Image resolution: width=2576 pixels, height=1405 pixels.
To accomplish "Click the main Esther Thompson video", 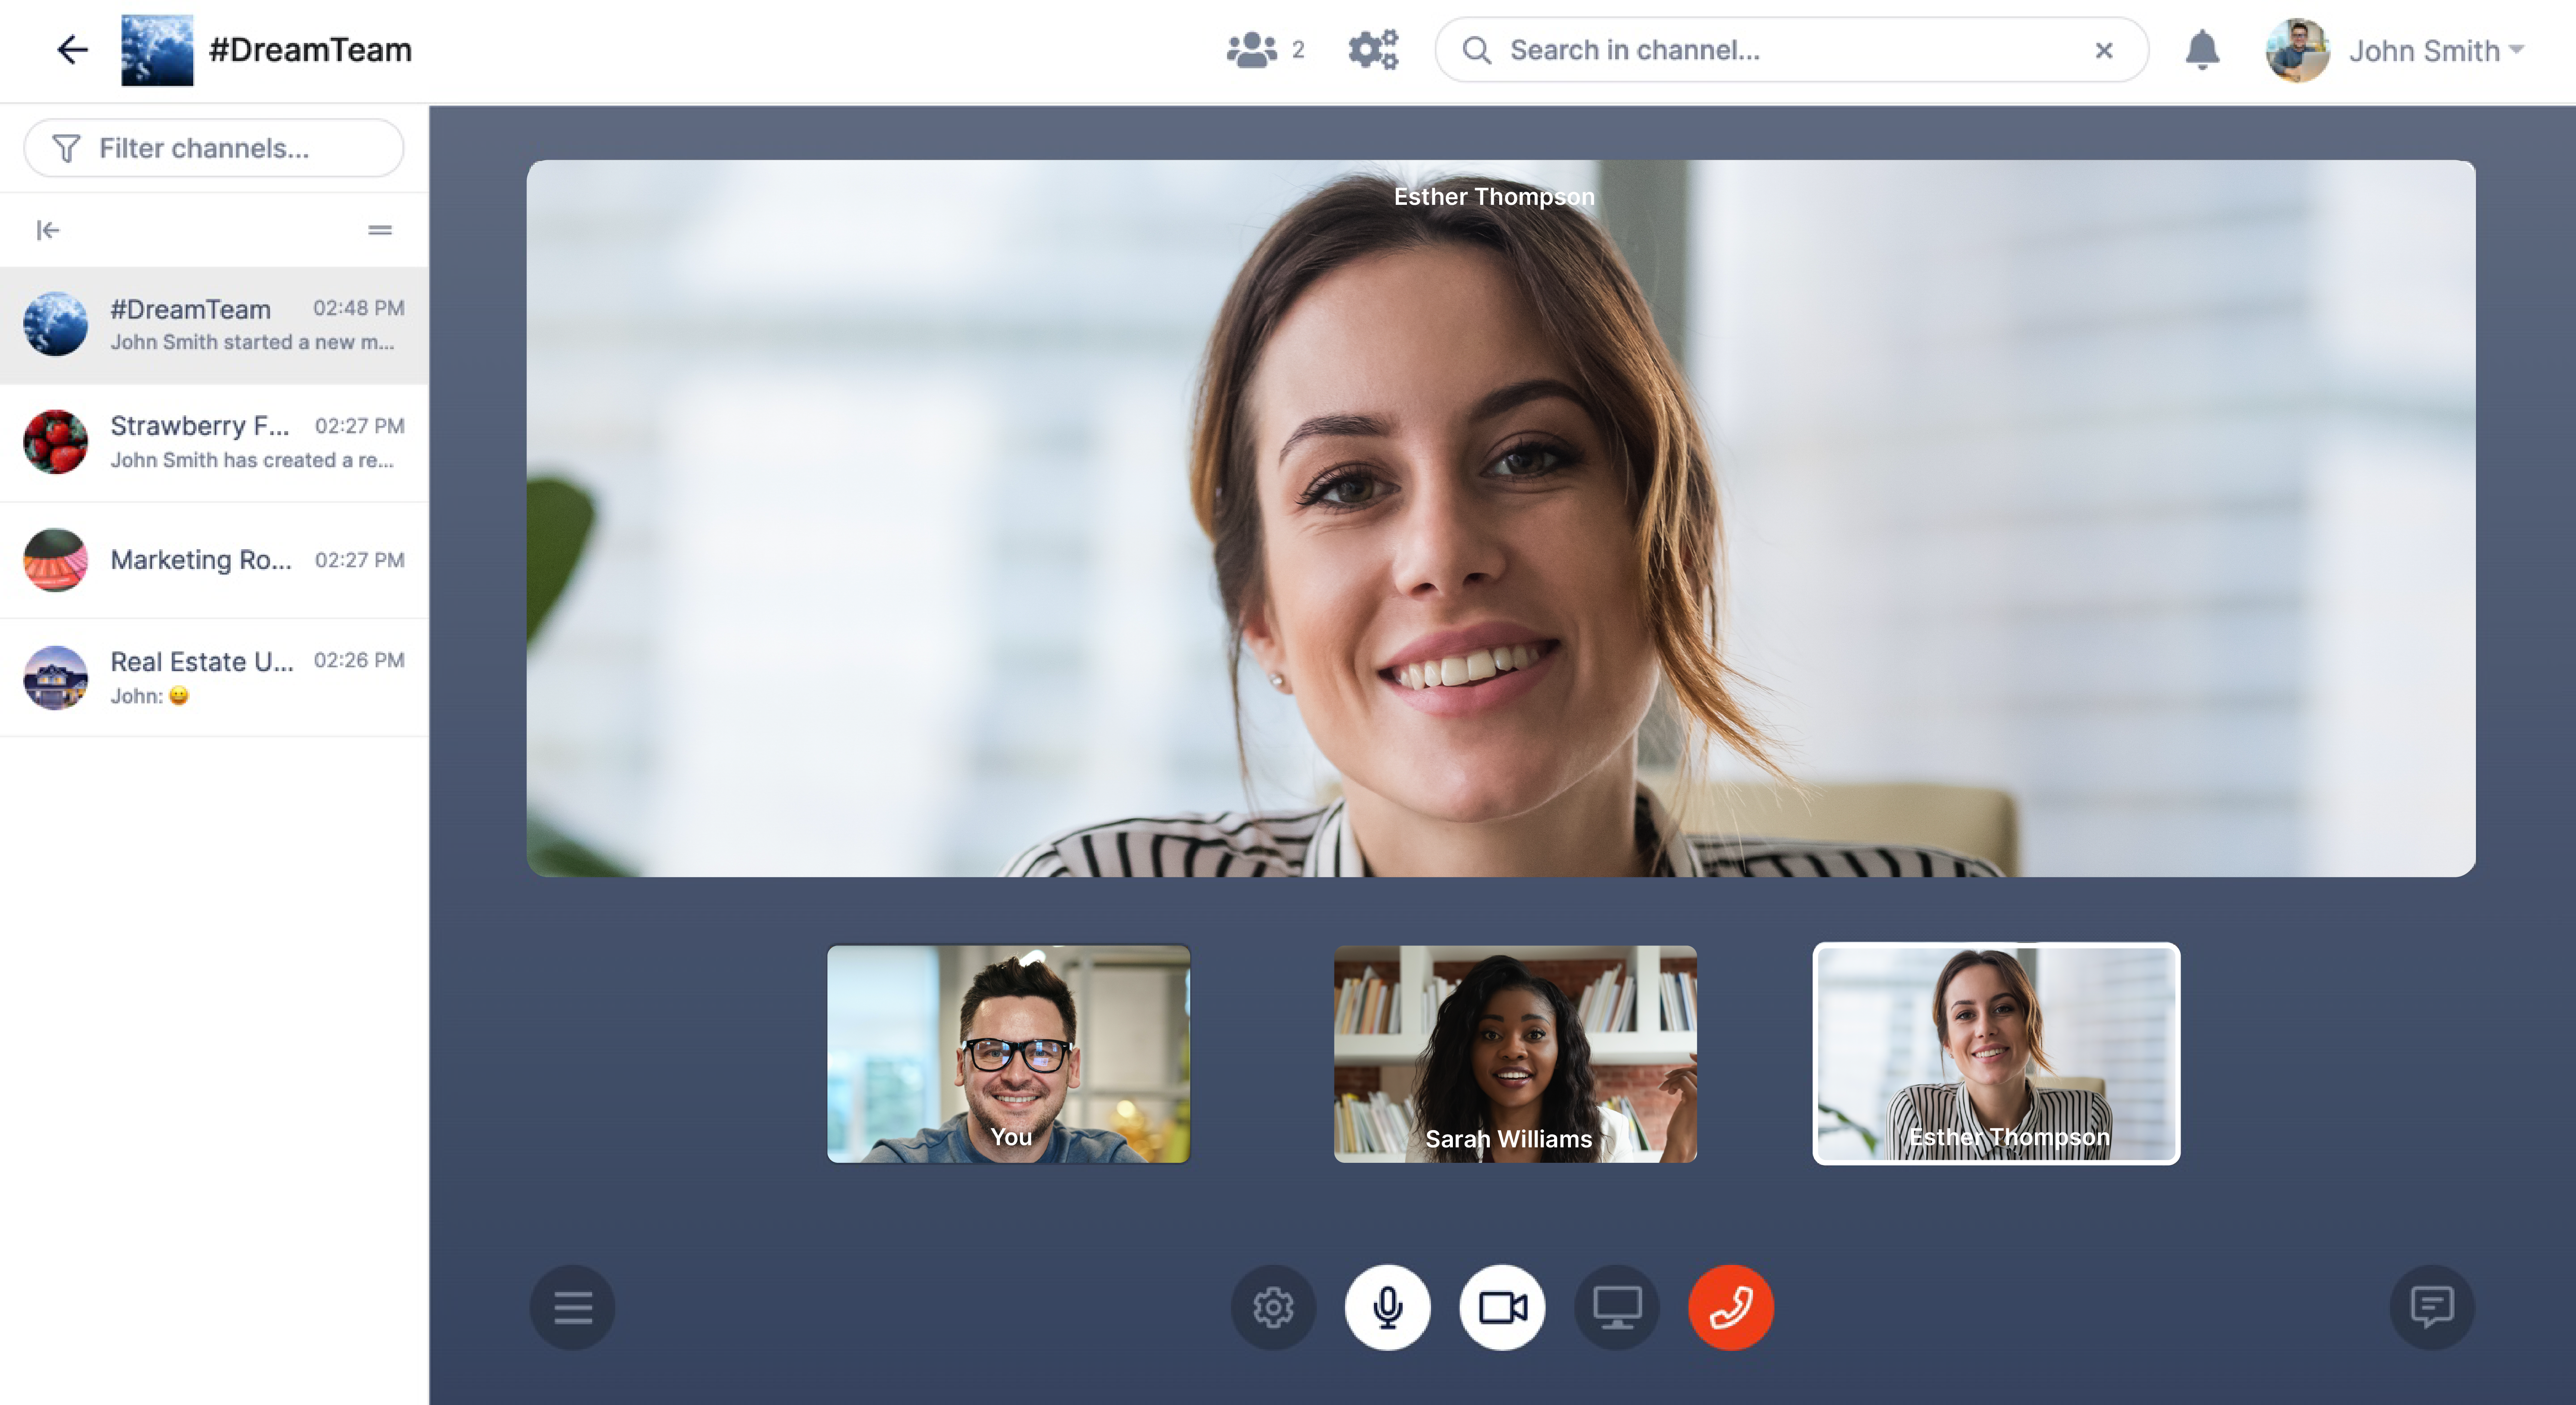I will coord(1500,518).
